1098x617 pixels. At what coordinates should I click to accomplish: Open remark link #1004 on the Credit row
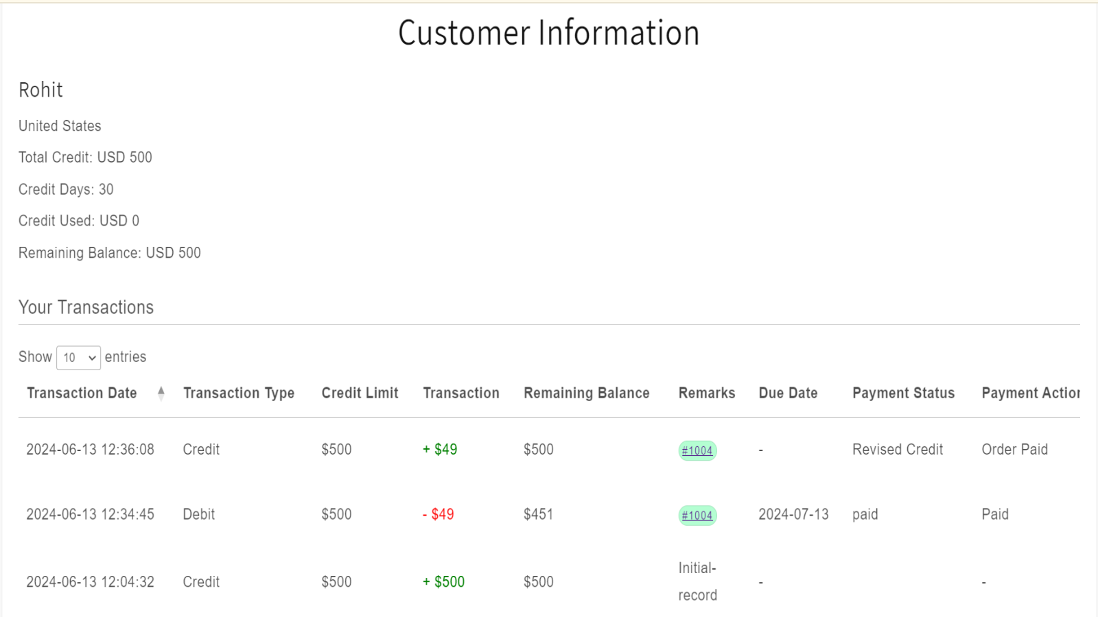(697, 450)
